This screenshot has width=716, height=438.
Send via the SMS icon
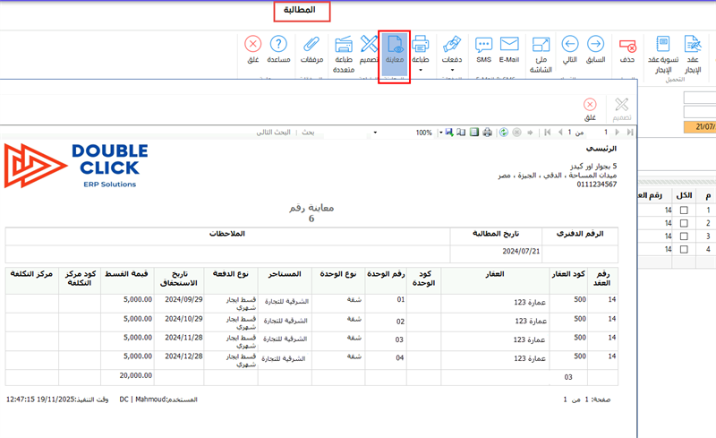click(x=483, y=50)
